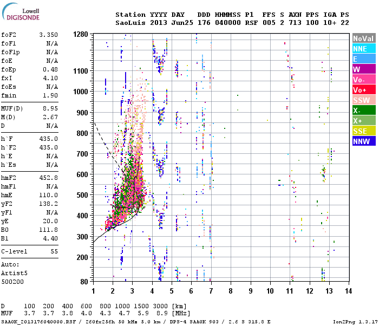
Task: Click the AXN value 713
Action: pos(295,23)
